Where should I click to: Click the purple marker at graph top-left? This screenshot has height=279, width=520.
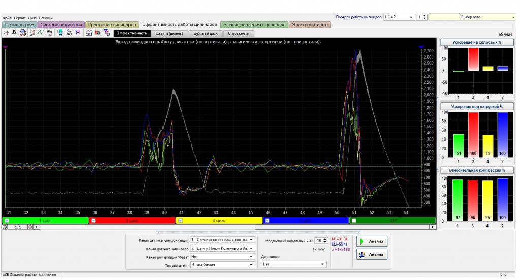(x=5, y=47)
